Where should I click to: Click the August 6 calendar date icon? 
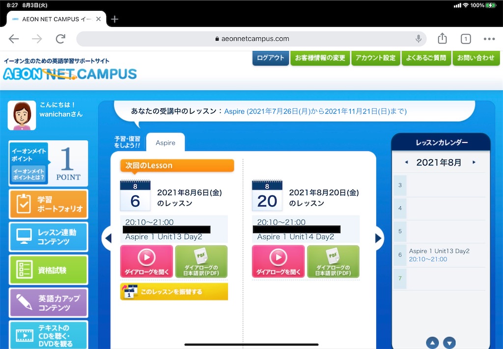[135, 196]
